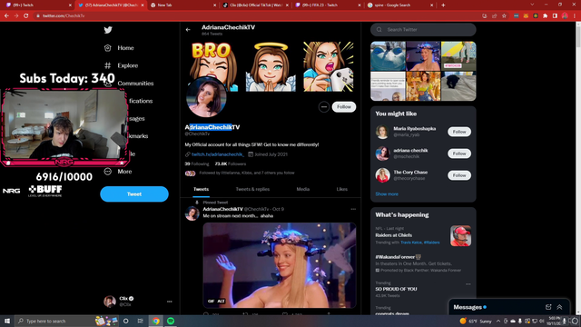The image size is (581, 327).
Task: Click the address bar URL
Action: pyautogui.click(x=64, y=16)
